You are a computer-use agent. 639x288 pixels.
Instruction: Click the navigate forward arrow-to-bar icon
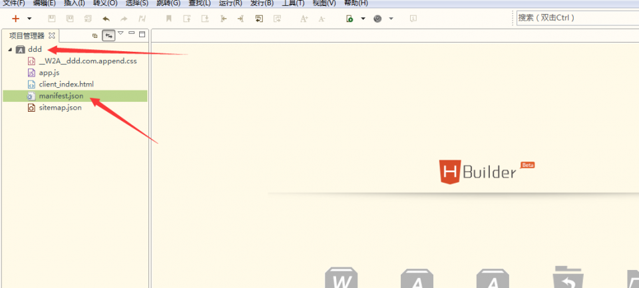pos(241,19)
